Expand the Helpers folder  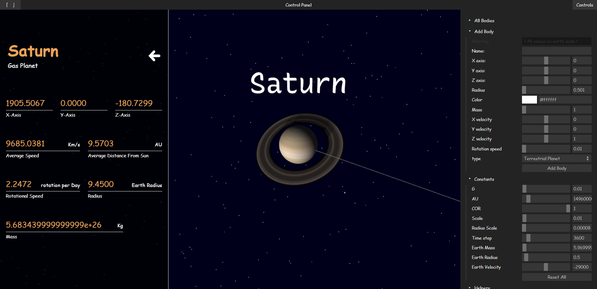coord(482,287)
